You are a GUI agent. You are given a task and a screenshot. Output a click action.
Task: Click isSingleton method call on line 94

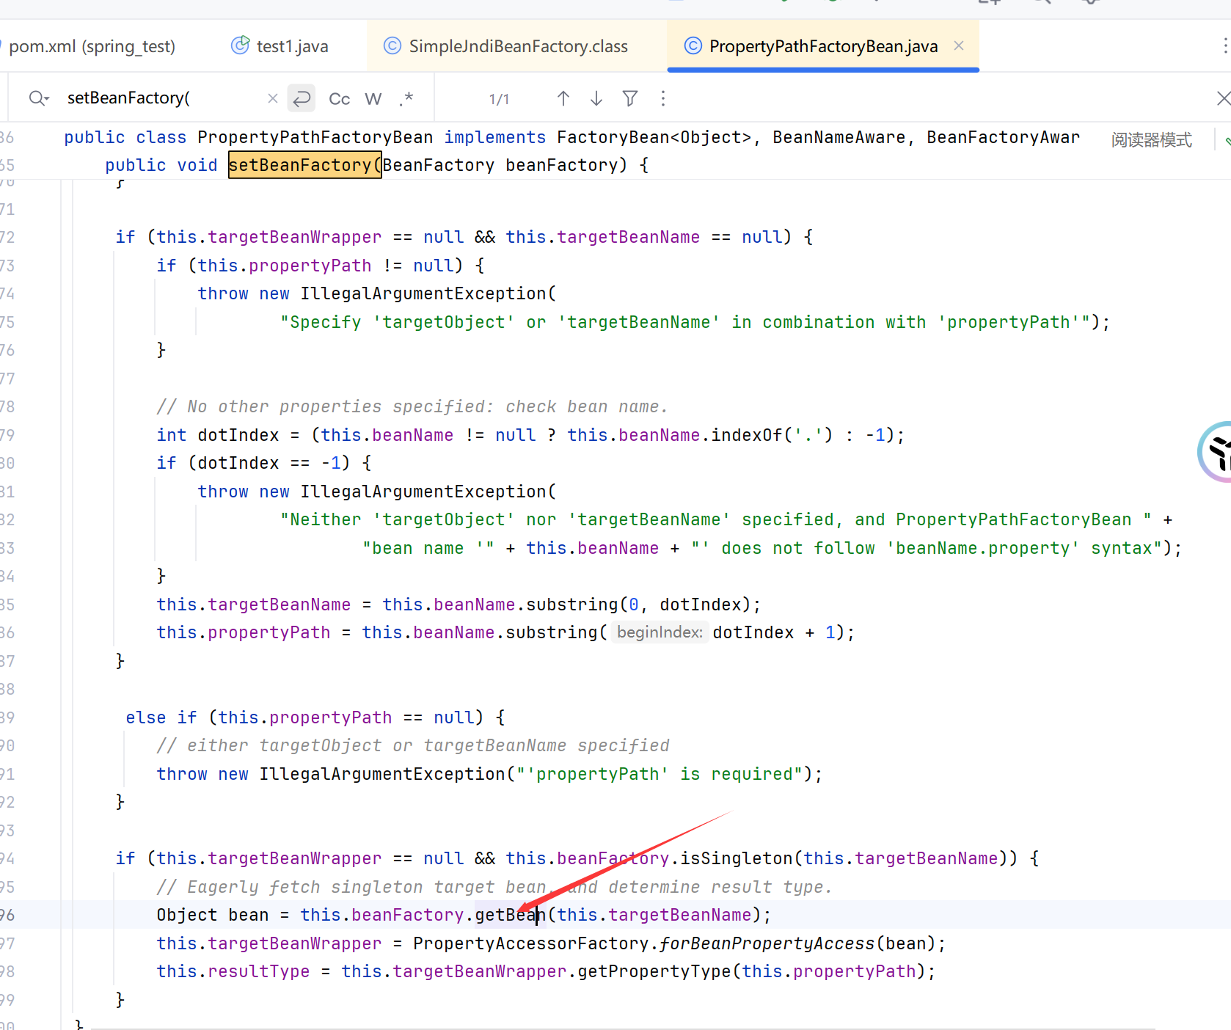click(x=737, y=858)
